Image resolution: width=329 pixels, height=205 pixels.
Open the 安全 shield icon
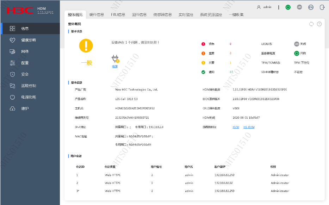(12, 74)
